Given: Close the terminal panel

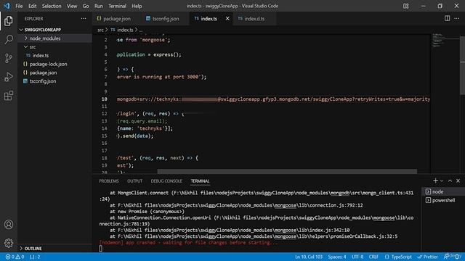Looking at the screenshot, I should (x=458, y=181).
